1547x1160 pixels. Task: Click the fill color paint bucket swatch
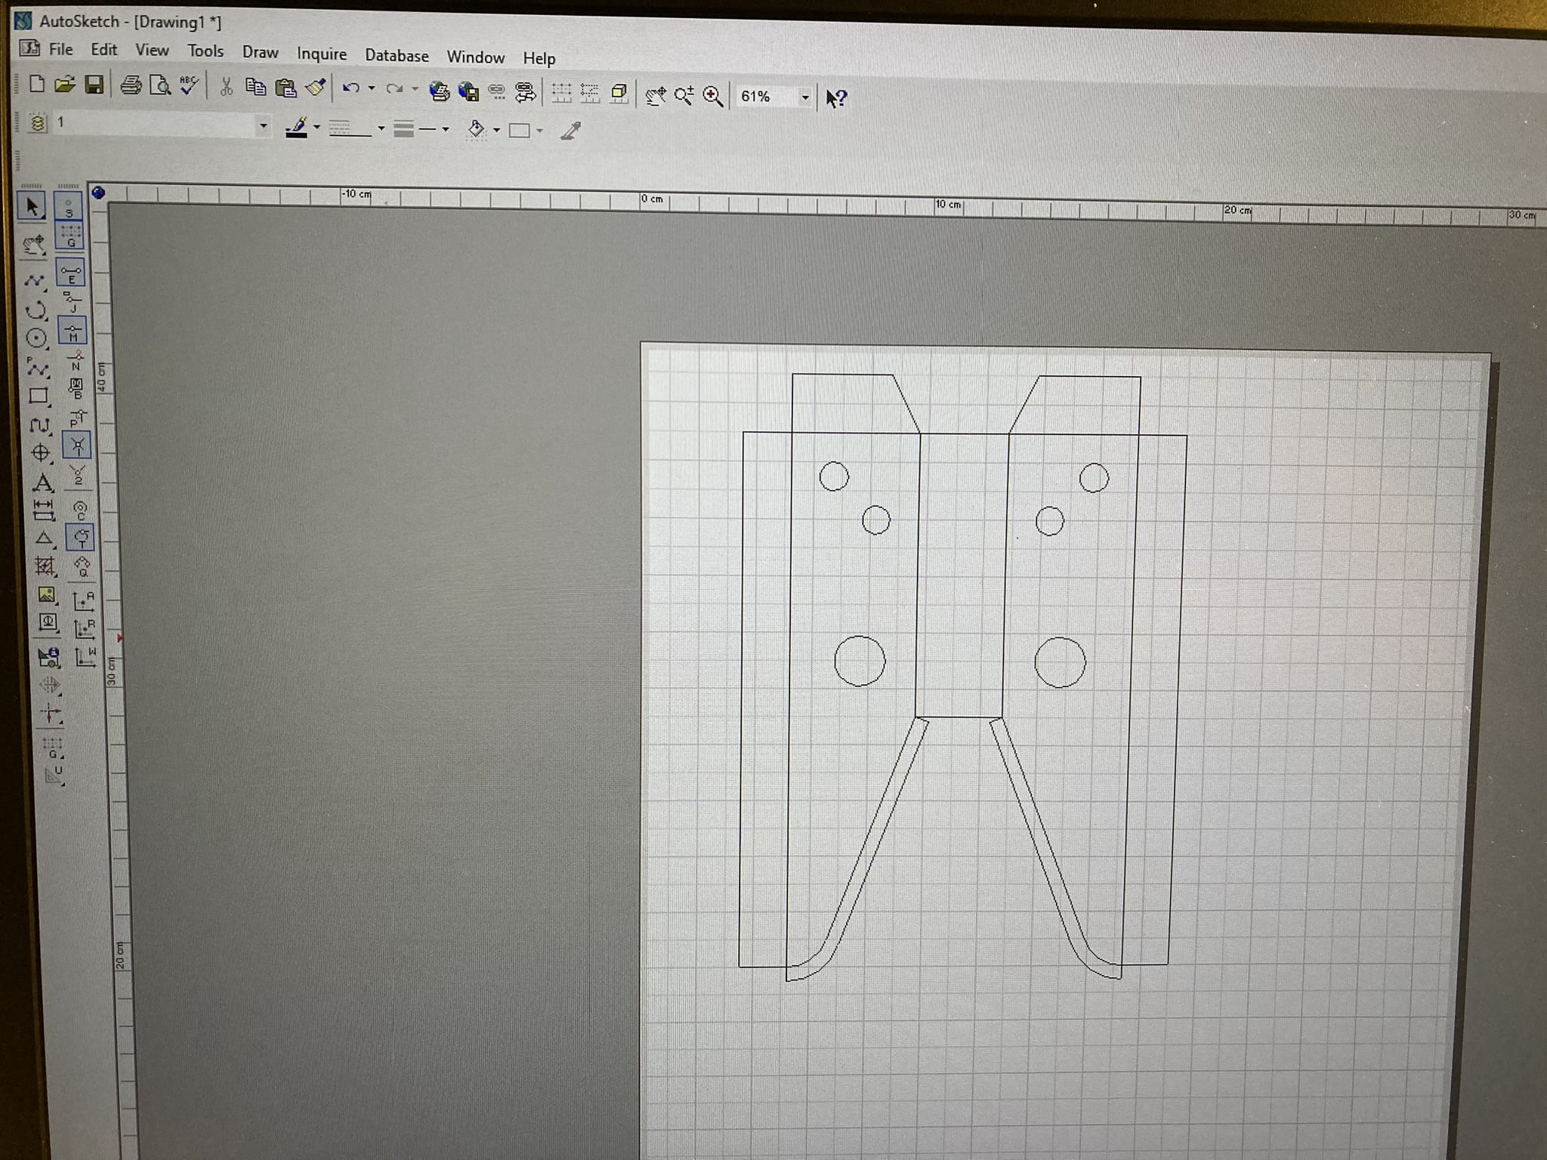pos(477,129)
